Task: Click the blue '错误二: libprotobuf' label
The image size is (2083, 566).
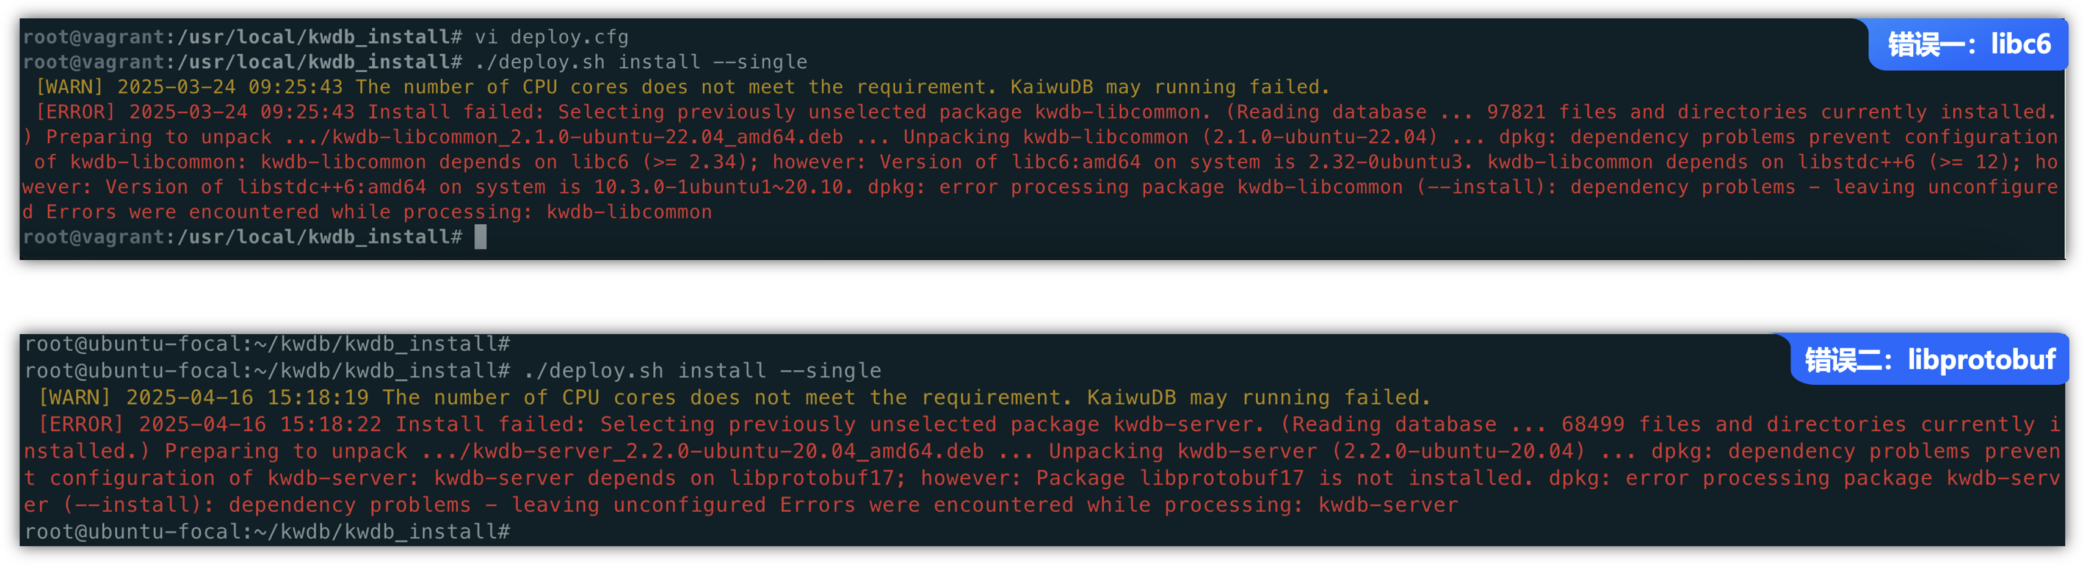Action: tap(1929, 359)
